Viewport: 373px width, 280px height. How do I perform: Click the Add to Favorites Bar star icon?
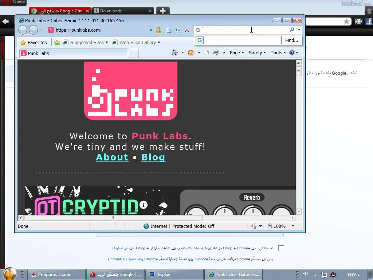57,43
